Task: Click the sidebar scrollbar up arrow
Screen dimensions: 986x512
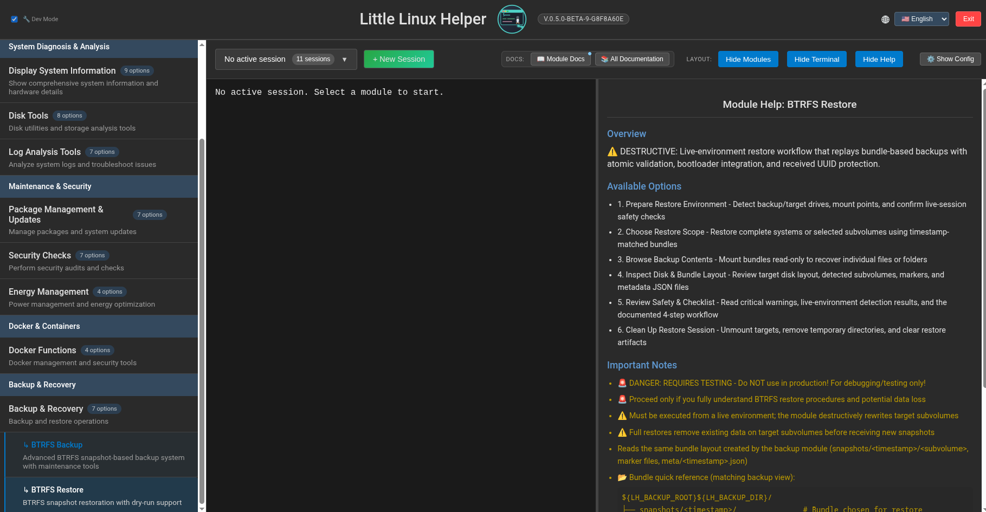Action: [x=202, y=44]
